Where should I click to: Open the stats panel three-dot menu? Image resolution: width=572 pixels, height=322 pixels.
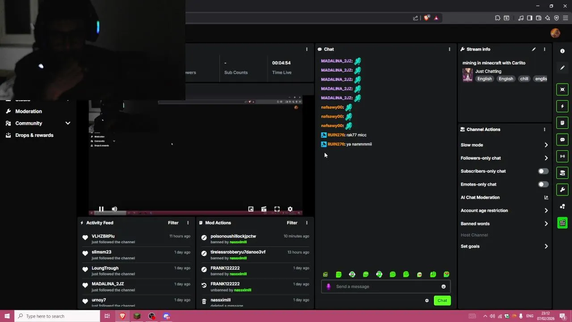click(307, 49)
